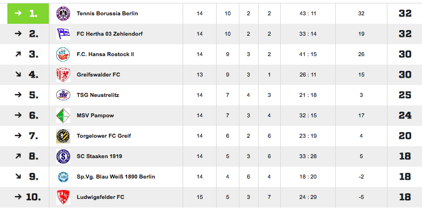The height and width of the screenshot is (208, 422).
Task: Click the Greifswalder FC red crest
Action: (x=63, y=75)
